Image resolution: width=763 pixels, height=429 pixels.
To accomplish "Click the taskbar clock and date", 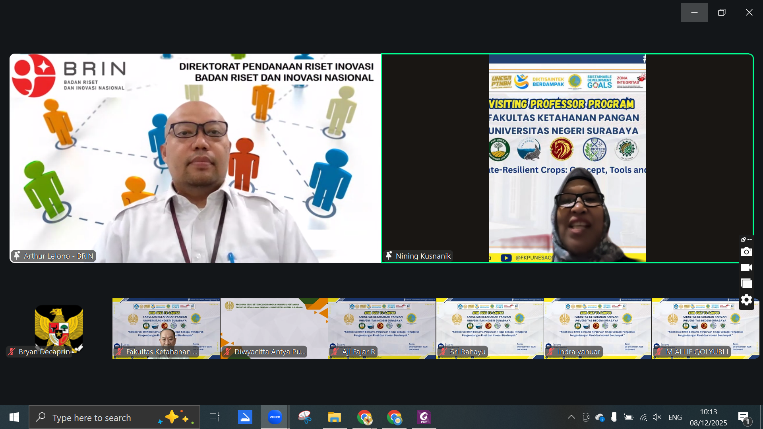I will 708,417.
